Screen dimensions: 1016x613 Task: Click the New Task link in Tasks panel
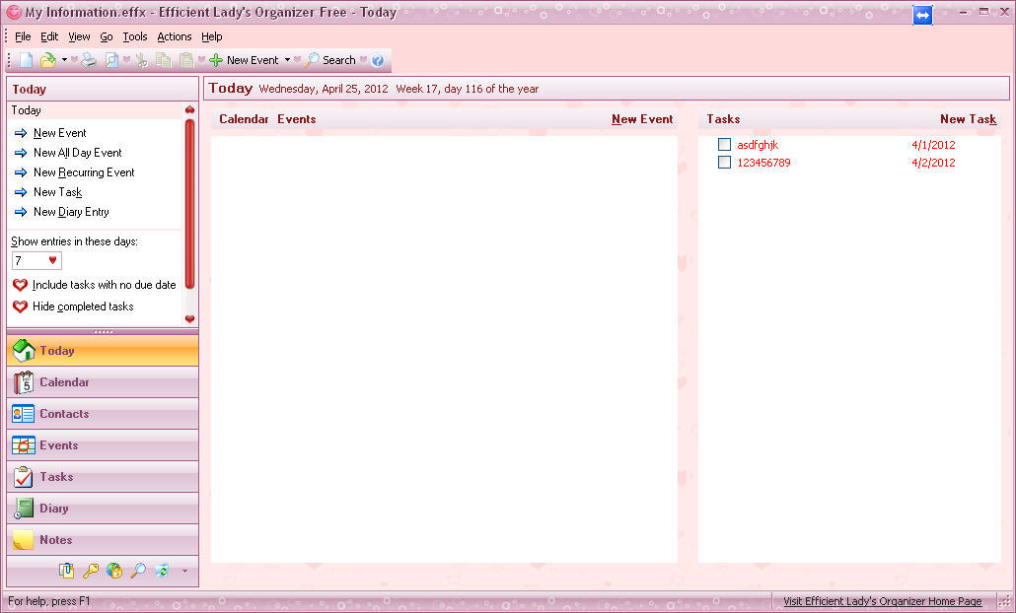(x=968, y=118)
